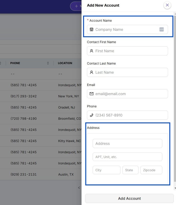Click the envelope icon in Email field
The height and width of the screenshot is (205, 176).
[x=92, y=94]
